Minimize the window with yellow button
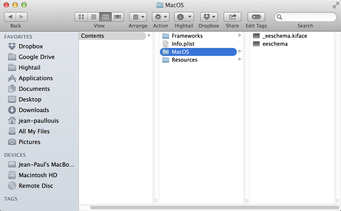 (x=15, y=5)
